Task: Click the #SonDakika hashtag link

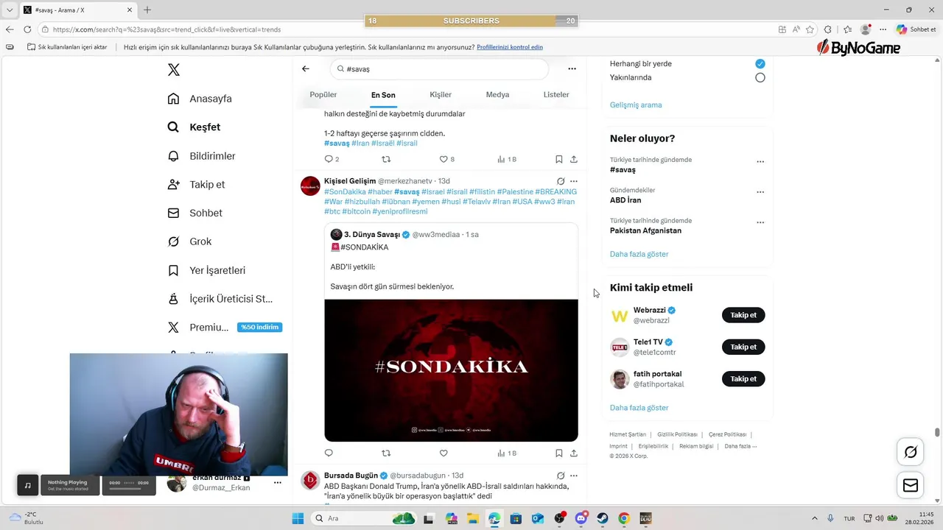Action: 345,191
